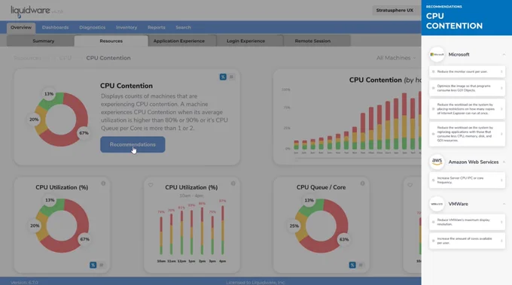Screen dimensions: 512x285
Task: Click the 4pm bar in CPU Utilization chart
Action: coord(223,230)
